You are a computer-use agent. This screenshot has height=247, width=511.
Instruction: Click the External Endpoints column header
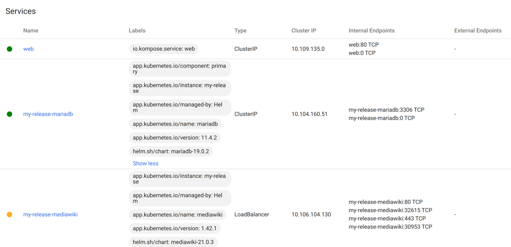click(x=478, y=31)
